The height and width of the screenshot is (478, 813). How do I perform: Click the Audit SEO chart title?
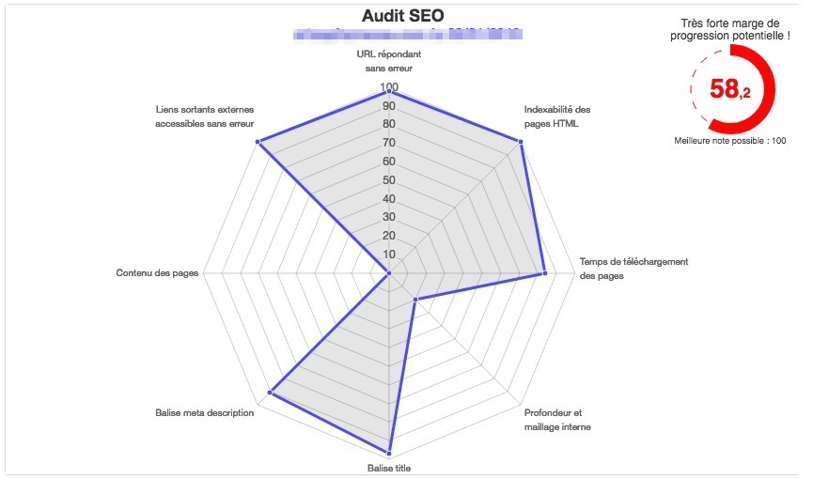(x=403, y=16)
